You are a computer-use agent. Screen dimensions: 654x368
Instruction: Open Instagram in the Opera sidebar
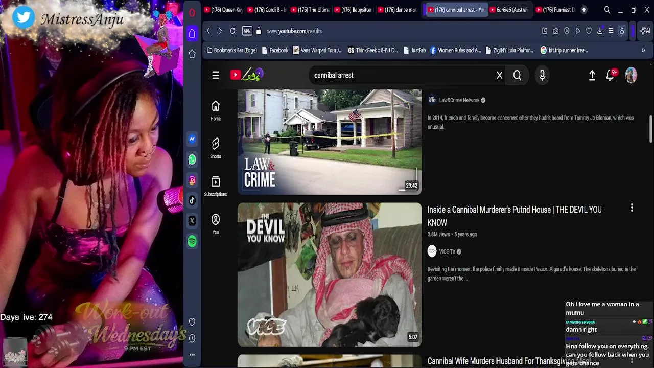pos(192,180)
